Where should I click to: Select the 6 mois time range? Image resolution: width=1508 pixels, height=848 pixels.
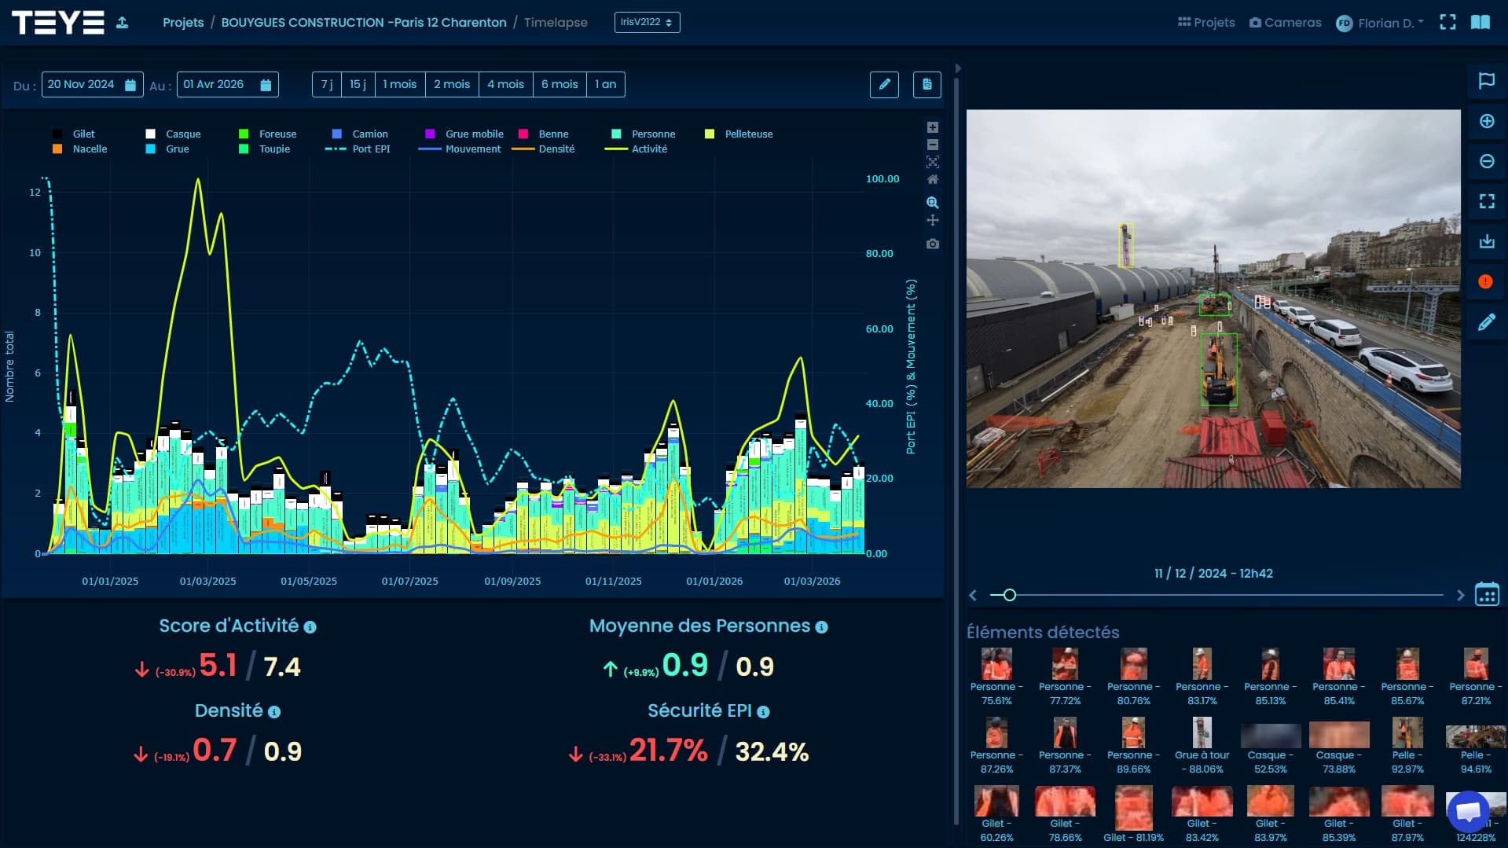coord(559,84)
